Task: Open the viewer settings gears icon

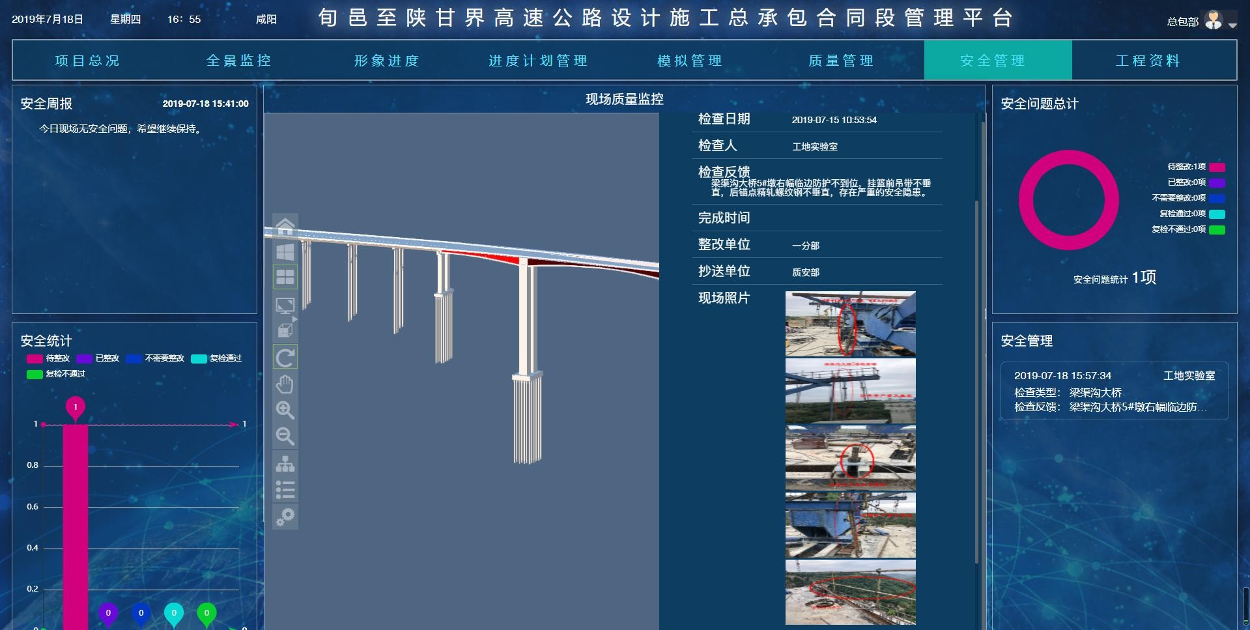Action: (x=285, y=517)
